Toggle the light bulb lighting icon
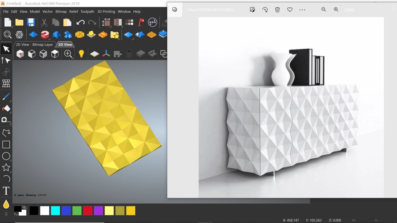This screenshot has height=223, width=397. 81,54
